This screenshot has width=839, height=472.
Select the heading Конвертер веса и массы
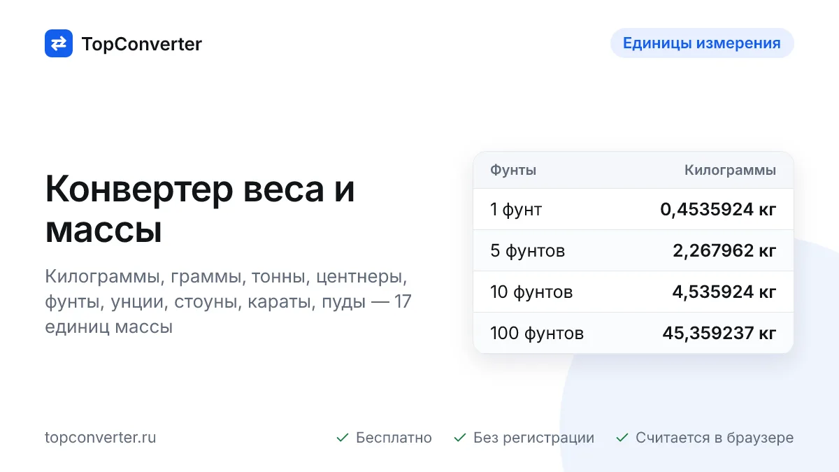tap(200, 209)
